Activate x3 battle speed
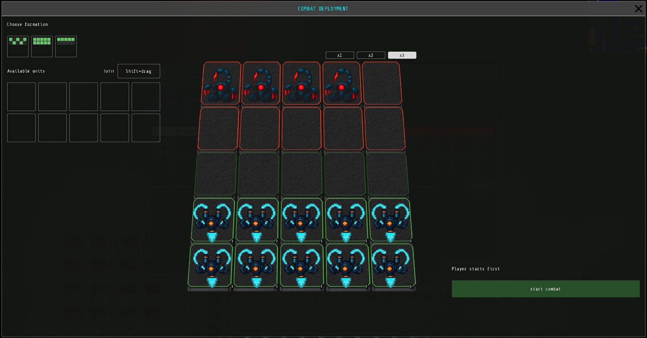This screenshot has width=647, height=338. [402, 55]
